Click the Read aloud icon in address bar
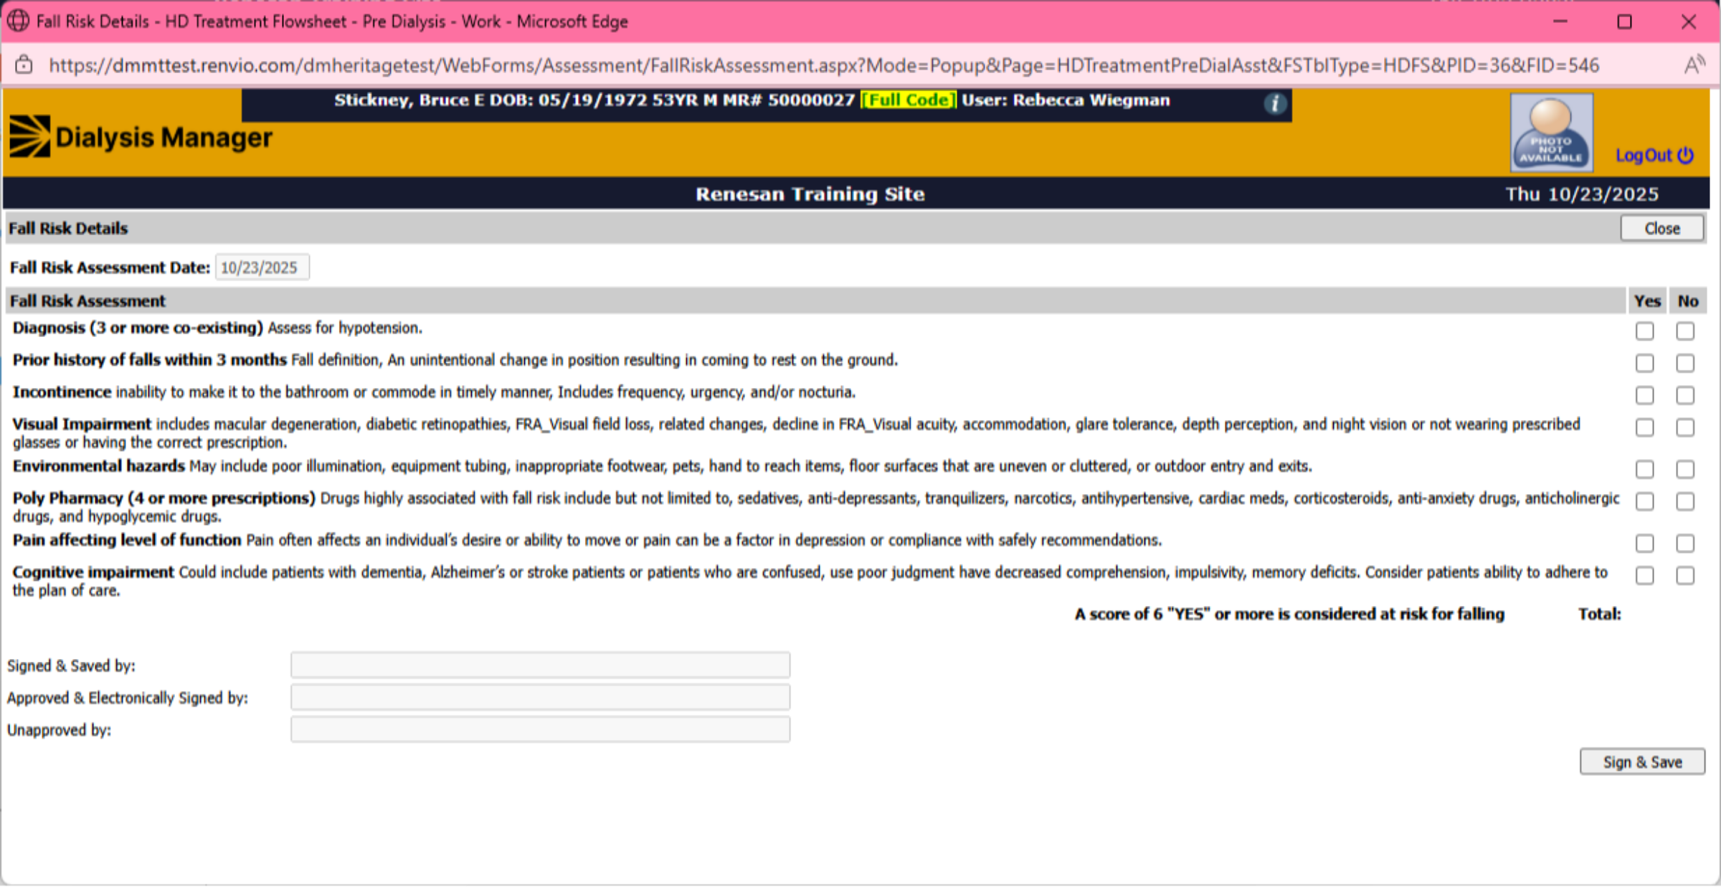The height and width of the screenshot is (887, 1721). pyautogui.click(x=1694, y=65)
